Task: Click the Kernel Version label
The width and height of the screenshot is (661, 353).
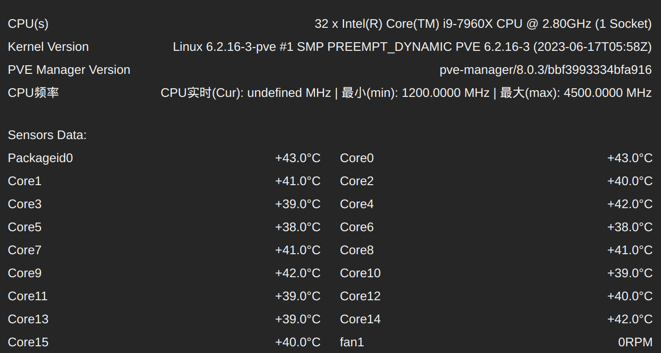Action: 48,47
